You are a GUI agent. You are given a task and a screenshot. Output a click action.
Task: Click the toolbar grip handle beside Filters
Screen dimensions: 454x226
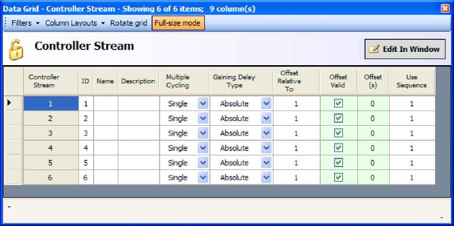[6, 23]
